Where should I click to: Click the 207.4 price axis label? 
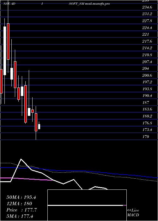147,62
